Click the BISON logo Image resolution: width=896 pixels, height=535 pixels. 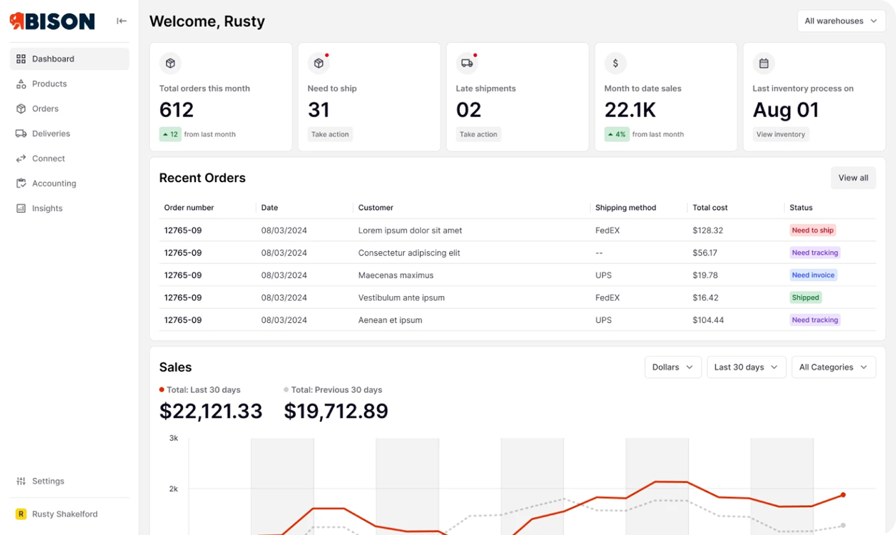[x=52, y=21]
